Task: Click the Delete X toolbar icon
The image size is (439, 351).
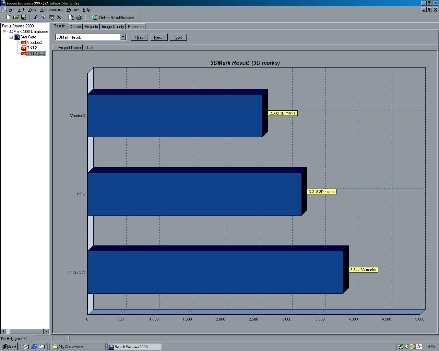Action: 59,17
